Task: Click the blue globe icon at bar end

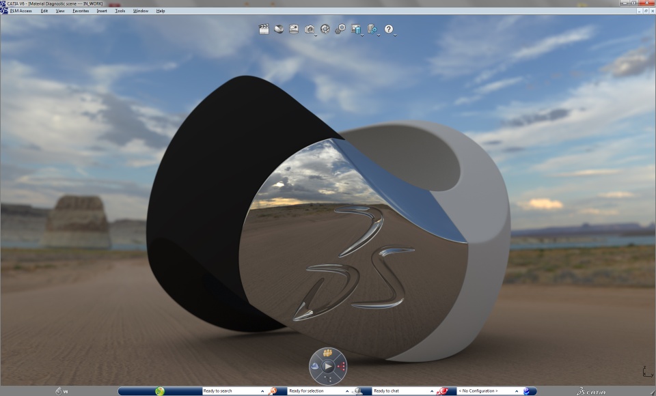Action: [527, 391]
